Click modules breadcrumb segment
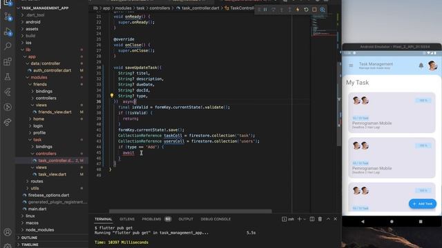The height and width of the screenshot is (248, 442). [x=123, y=8]
